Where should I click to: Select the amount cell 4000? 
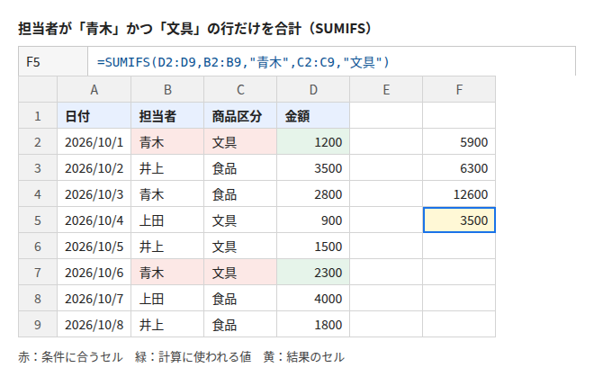coord(313,299)
